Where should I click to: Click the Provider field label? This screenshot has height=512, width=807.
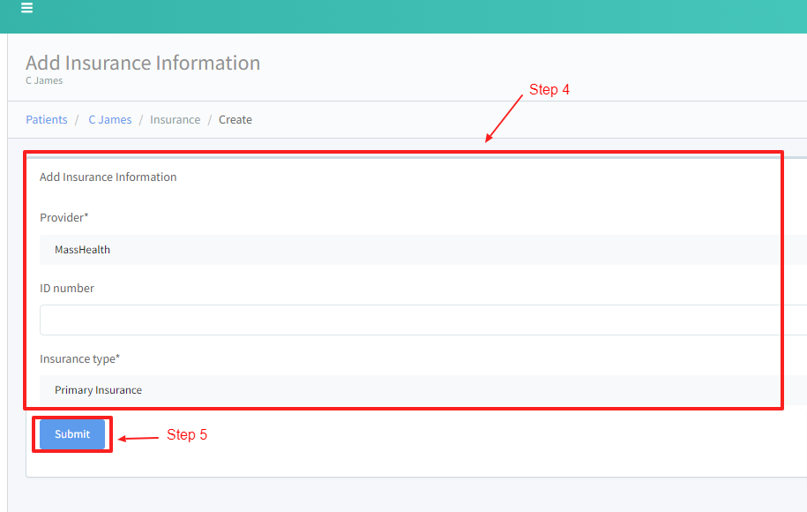click(64, 217)
